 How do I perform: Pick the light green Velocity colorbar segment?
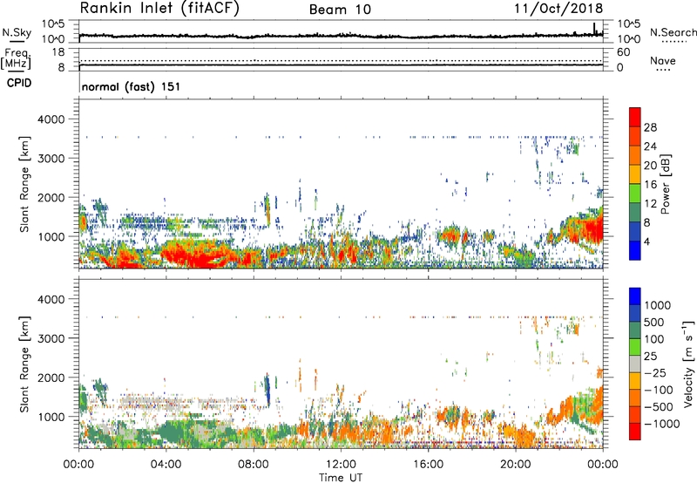[x=635, y=347]
